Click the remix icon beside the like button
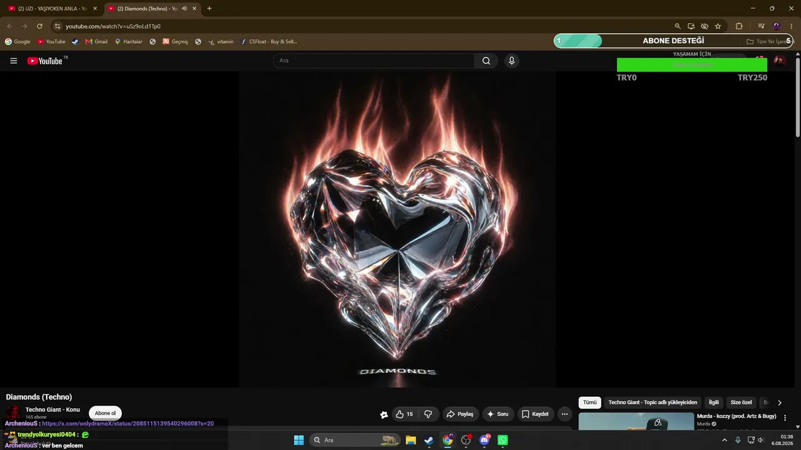801x450 pixels. click(384, 414)
